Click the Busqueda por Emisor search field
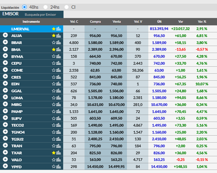 pos(40,15)
